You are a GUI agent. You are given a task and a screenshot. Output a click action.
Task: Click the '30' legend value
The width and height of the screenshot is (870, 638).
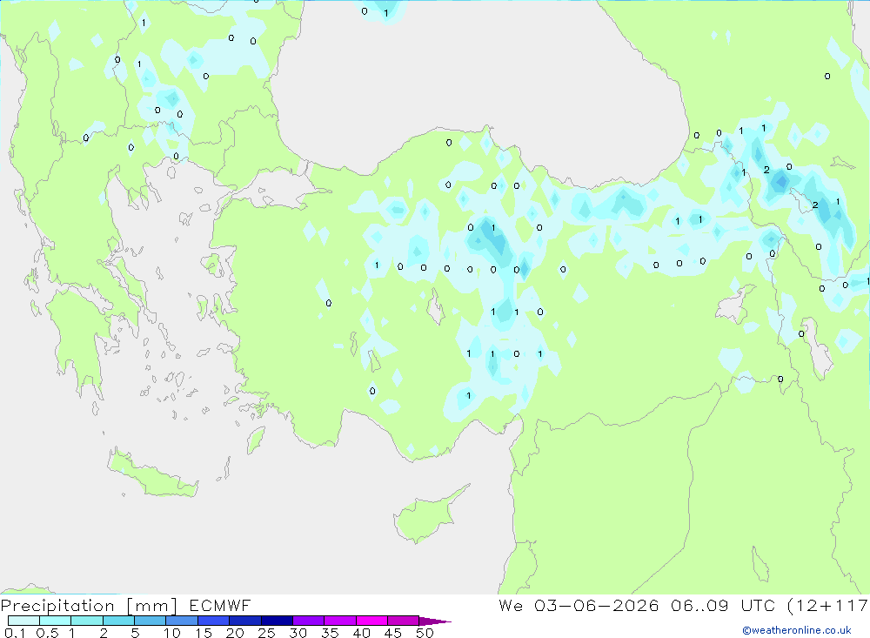298,633
